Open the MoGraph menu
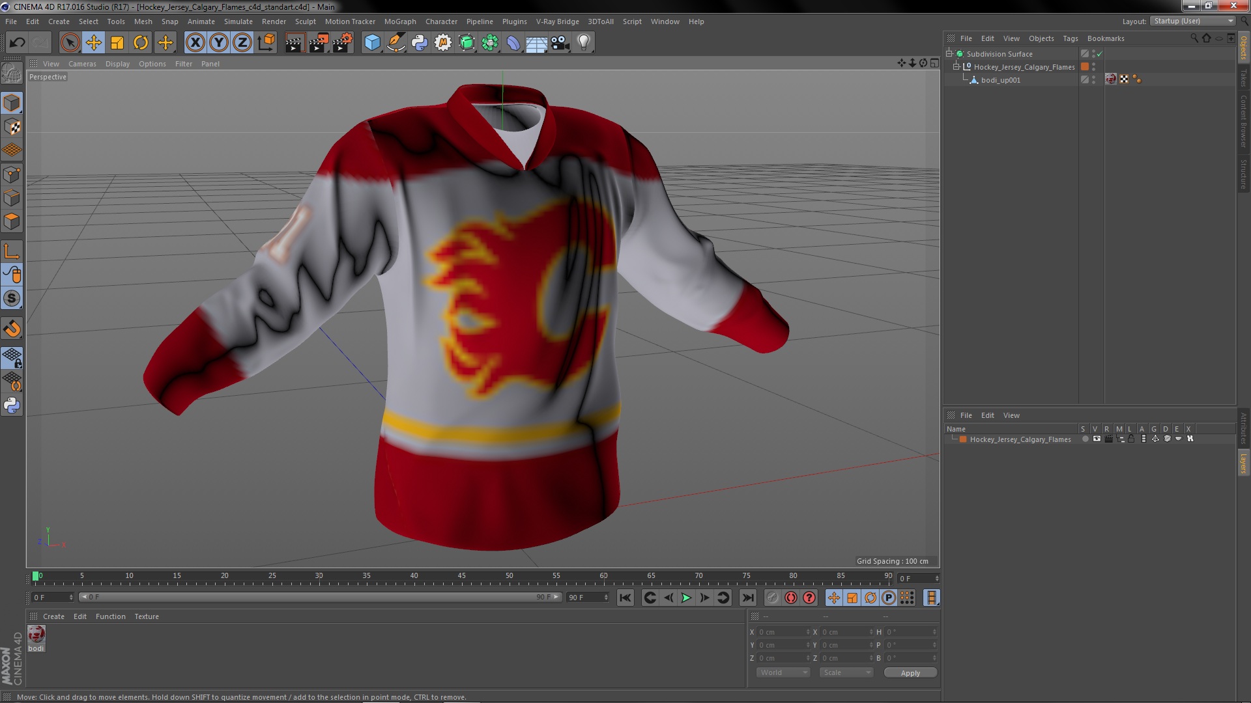 400,21
